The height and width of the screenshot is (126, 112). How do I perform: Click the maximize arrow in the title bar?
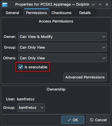click(100, 4)
